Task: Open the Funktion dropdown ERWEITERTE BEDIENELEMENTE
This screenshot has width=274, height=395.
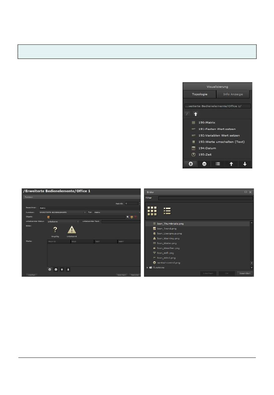Action: coord(63,212)
